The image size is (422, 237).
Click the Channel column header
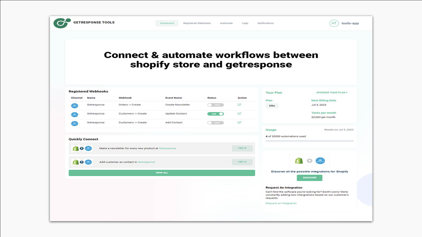click(77, 98)
